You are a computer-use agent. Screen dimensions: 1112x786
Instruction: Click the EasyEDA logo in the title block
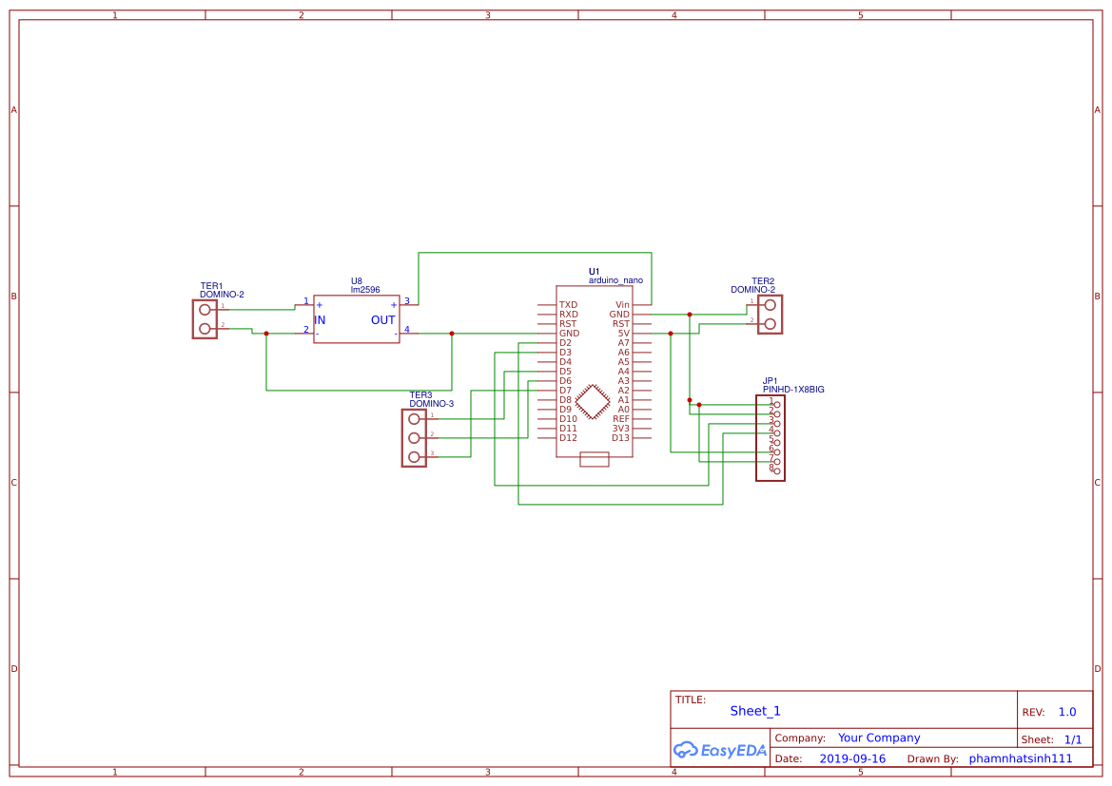click(720, 750)
